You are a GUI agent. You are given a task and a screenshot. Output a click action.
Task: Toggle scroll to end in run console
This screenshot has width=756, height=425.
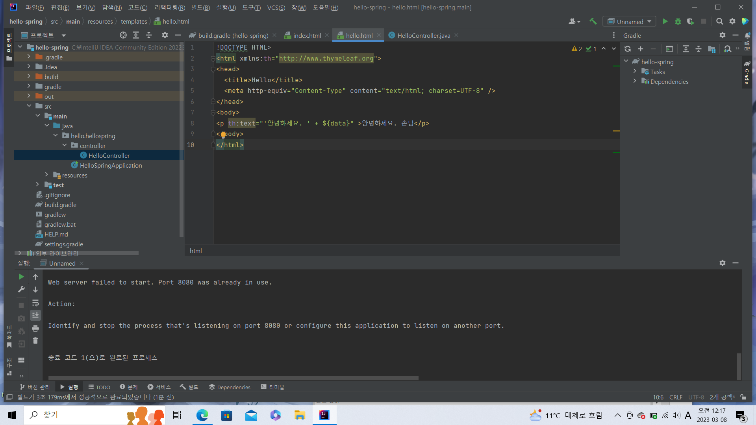point(35,315)
